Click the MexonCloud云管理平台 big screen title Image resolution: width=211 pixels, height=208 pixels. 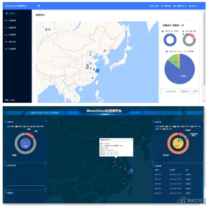pyautogui.click(x=104, y=111)
